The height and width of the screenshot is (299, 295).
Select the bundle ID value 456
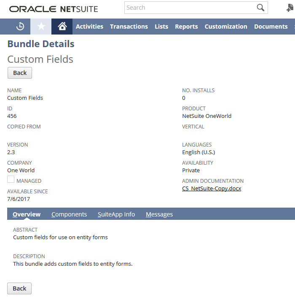coord(12,116)
